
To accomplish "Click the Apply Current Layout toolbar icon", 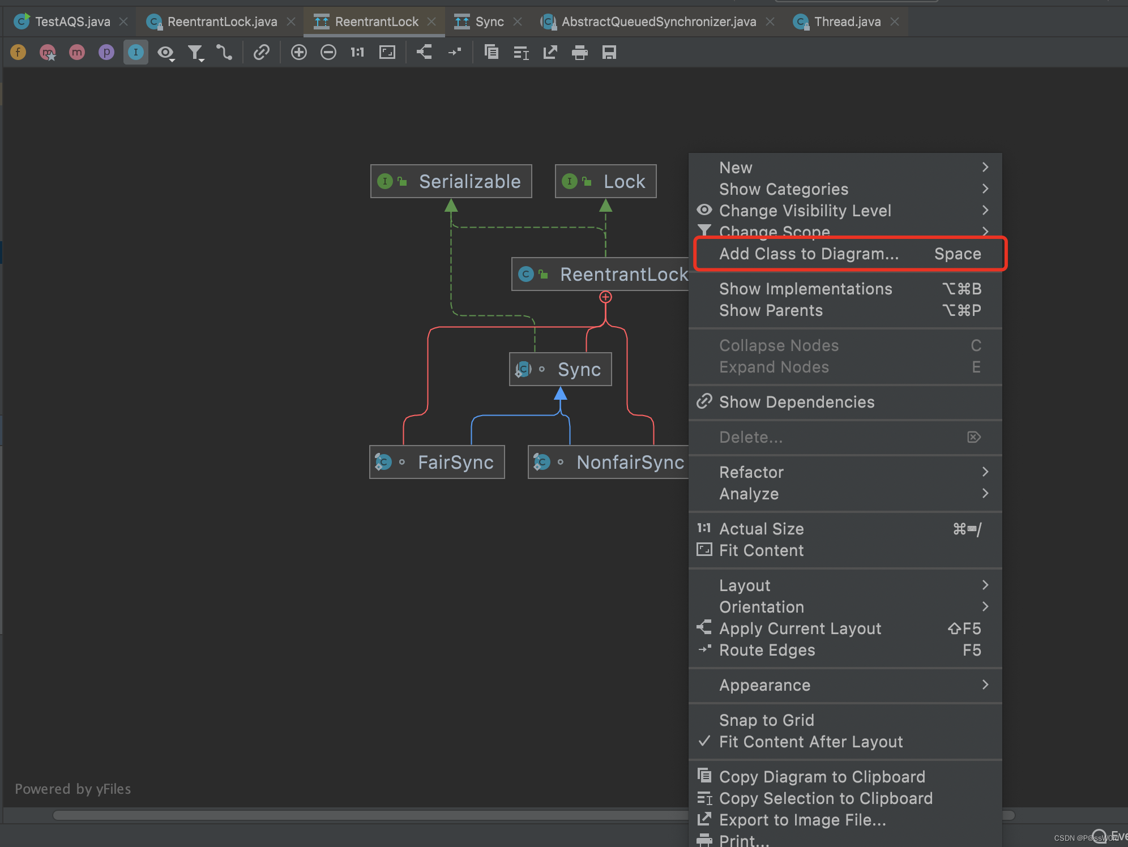I will pyautogui.click(x=424, y=53).
